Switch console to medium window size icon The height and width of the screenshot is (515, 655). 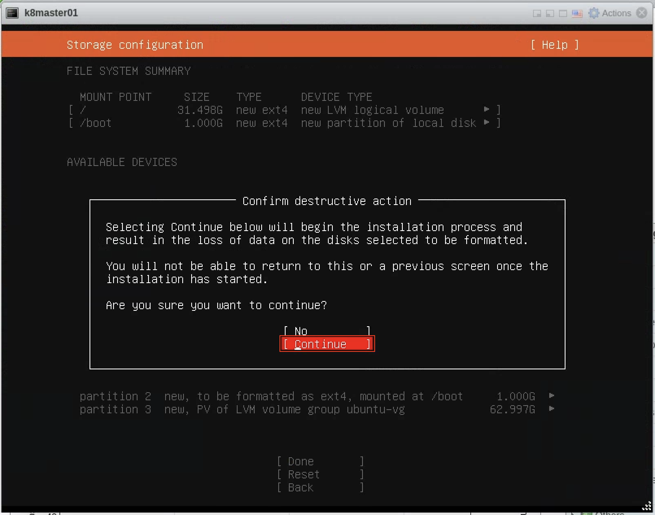pos(550,13)
